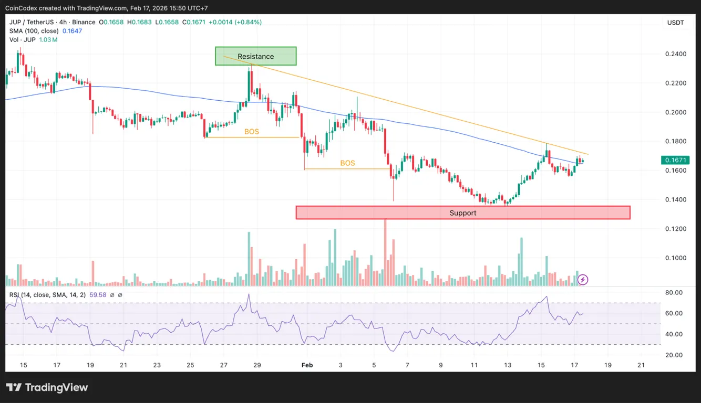
Task: Click the RSI value 59.58
Action: pos(98,295)
